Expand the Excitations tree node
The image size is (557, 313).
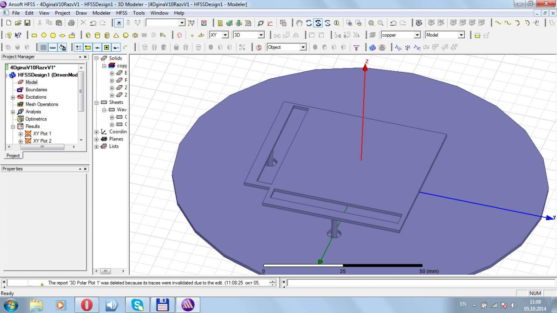[x=13, y=97]
